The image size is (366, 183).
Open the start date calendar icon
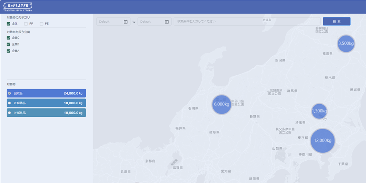coord(126,22)
